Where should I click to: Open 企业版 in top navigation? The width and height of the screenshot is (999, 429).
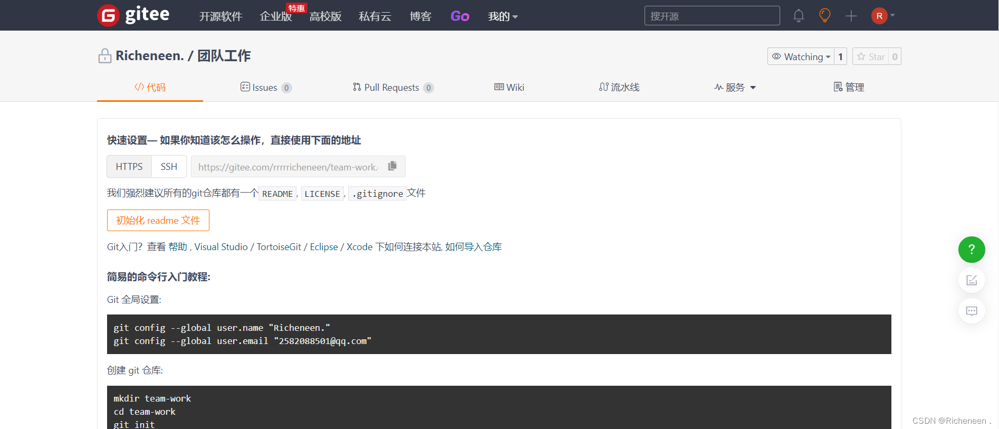[276, 16]
